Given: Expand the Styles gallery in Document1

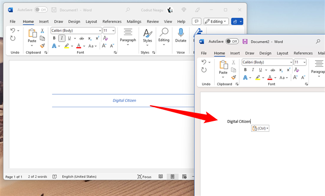Looking at the screenshot, I should pyautogui.click(x=147, y=45).
